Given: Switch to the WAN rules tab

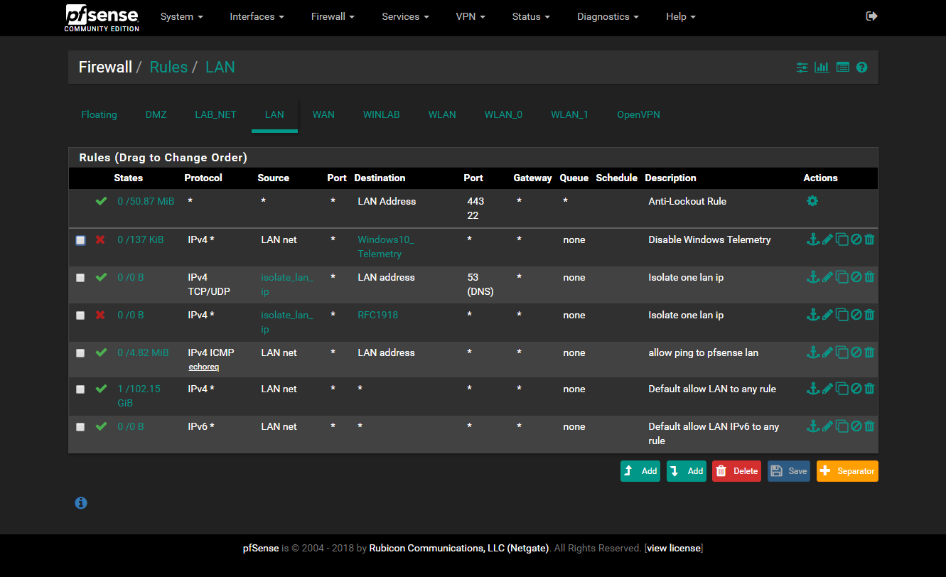Looking at the screenshot, I should click(x=323, y=114).
